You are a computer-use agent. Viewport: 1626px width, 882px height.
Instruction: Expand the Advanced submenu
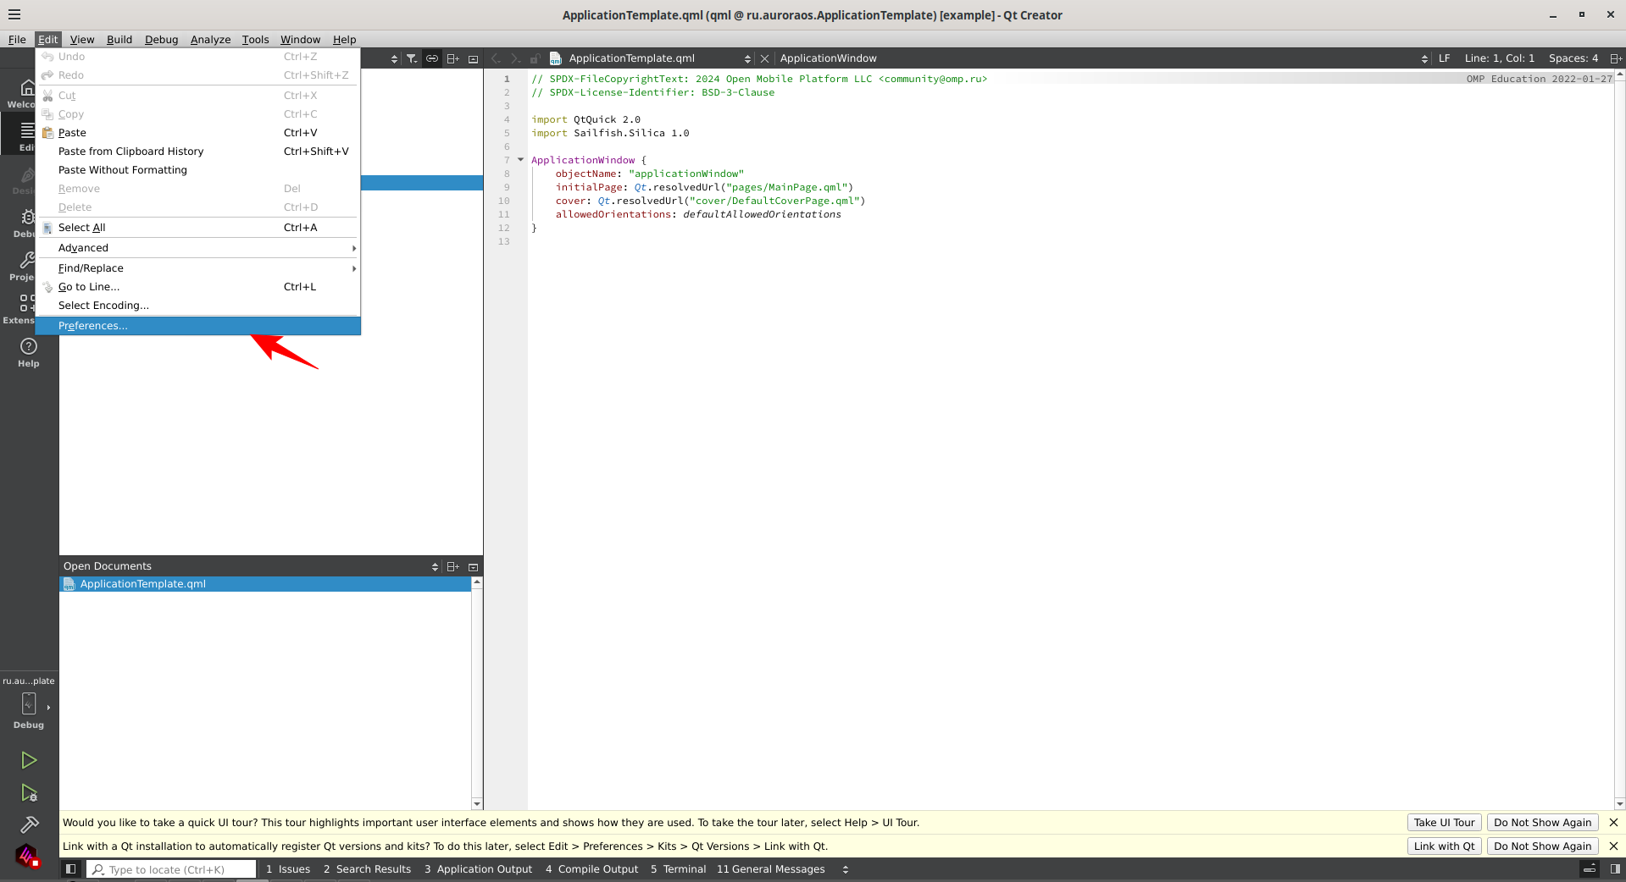tap(198, 248)
